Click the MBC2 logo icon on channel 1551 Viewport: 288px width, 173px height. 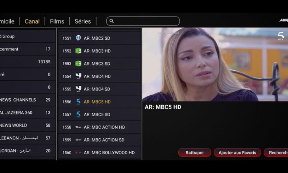point(78,38)
